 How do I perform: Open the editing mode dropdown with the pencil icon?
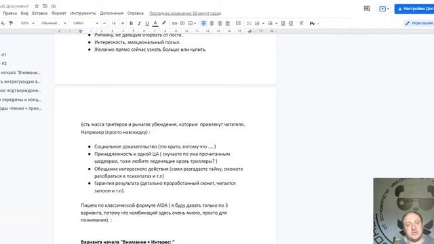click(419, 23)
